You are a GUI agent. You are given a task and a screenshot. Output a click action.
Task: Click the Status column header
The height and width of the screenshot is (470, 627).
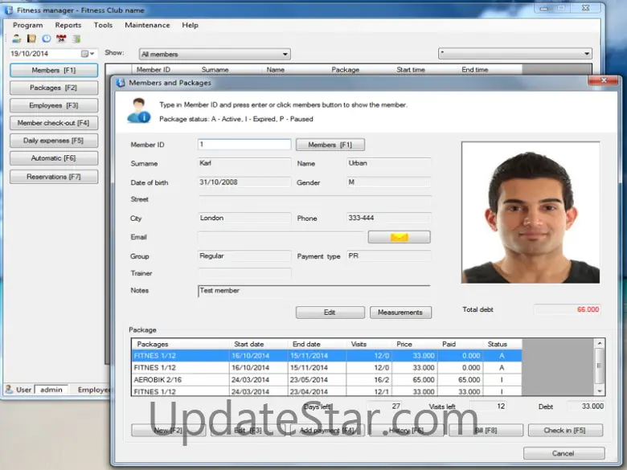pyautogui.click(x=502, y=344)
